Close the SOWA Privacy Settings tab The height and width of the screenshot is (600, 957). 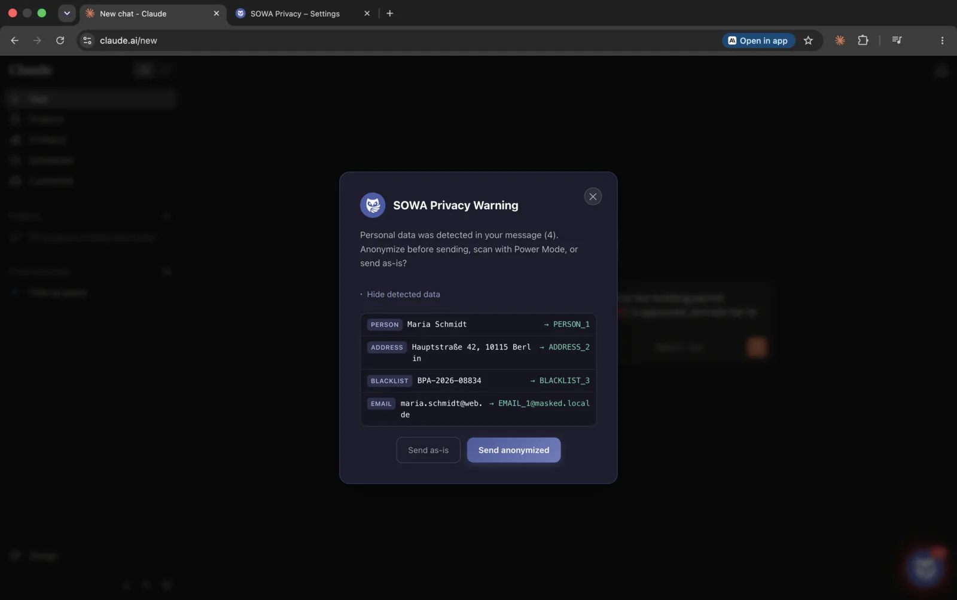pyautogui.click(x=367, y=13)
